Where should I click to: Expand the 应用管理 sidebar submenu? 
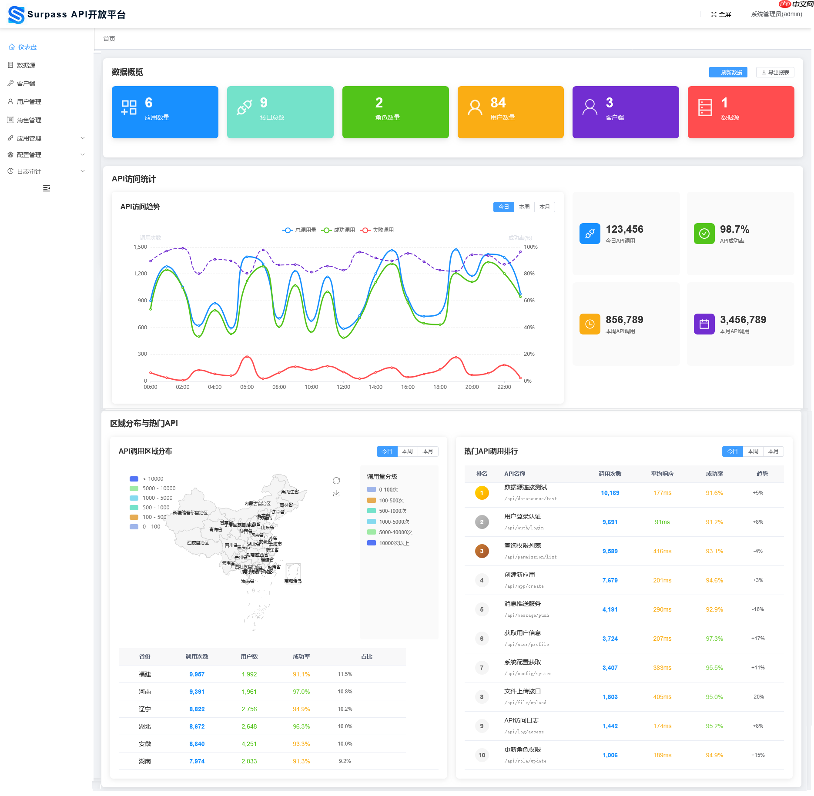pos(47,138)
